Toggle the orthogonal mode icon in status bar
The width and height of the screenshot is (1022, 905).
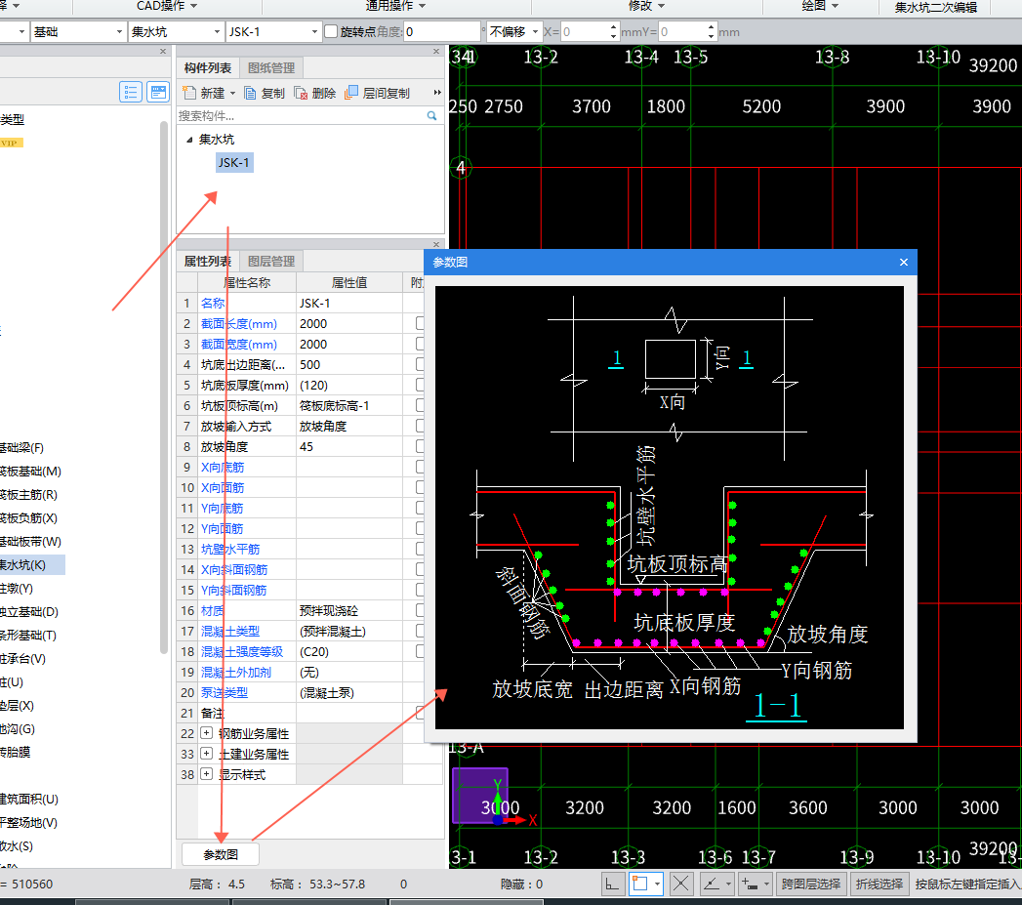[x=612, y=884]
